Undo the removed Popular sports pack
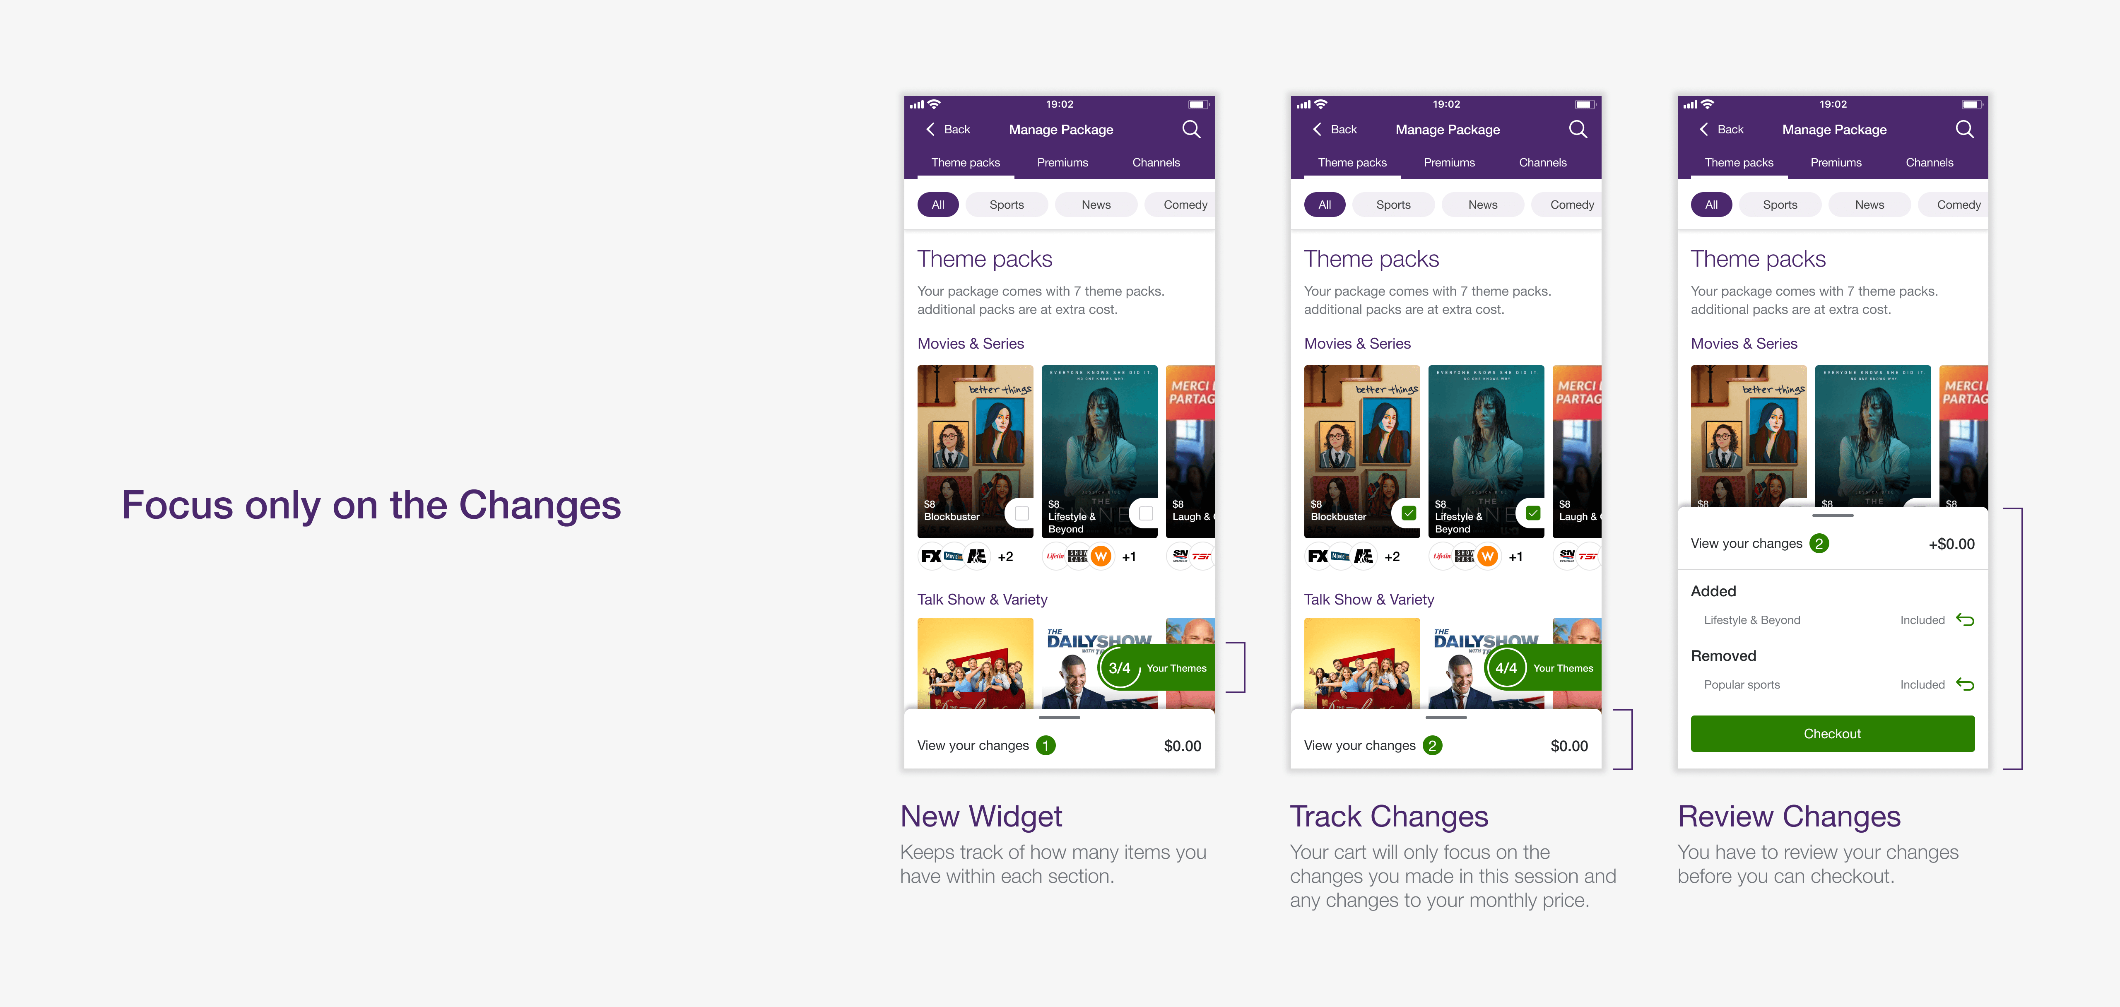 [1965, 684]
